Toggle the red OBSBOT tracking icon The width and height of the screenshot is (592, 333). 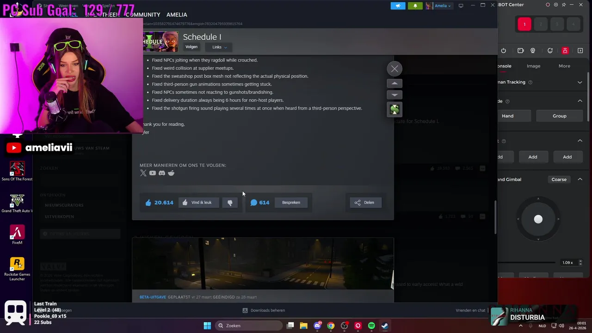pos(565,51)
